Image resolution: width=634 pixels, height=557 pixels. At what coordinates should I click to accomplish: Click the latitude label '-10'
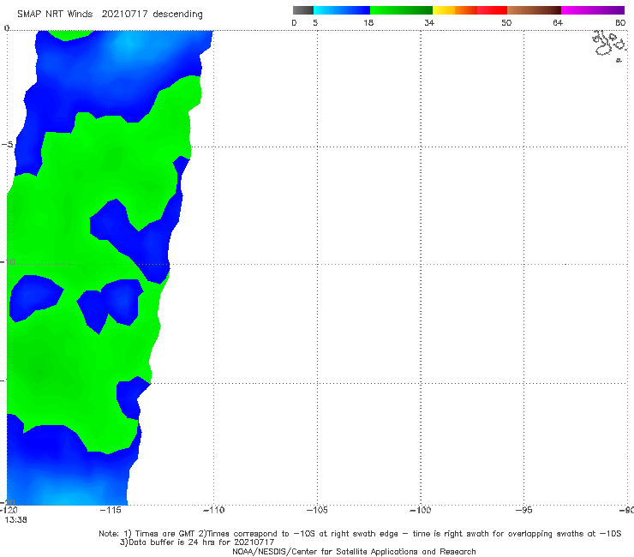[x=8, y=262]
